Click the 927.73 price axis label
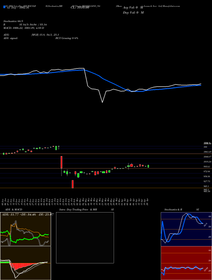Image resolution: width=212 pixels, height=280 pixels. pyautogui.click(x=208, y=181)
